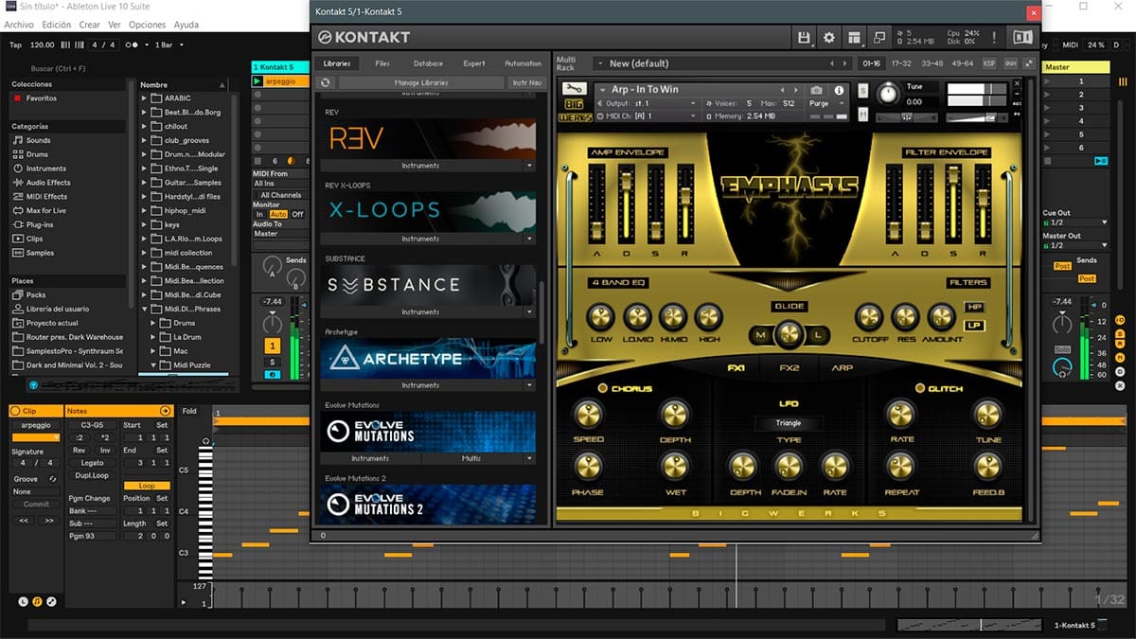The width and height of the screenshot is (1136, 639).
Task: Toggle headphone preview icon in piano roll
Action: [206, 442]
